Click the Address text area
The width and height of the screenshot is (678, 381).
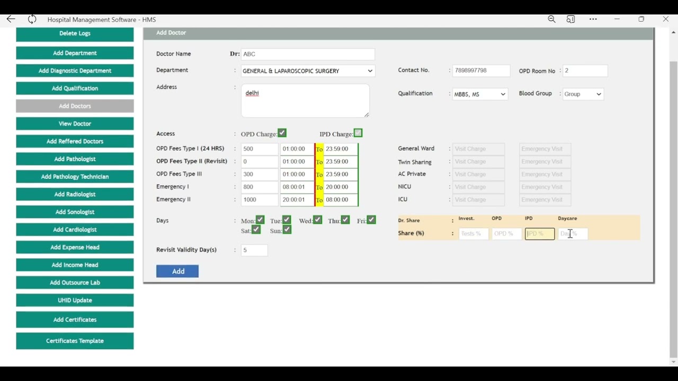pyautogui.click(x=305, y=101)
